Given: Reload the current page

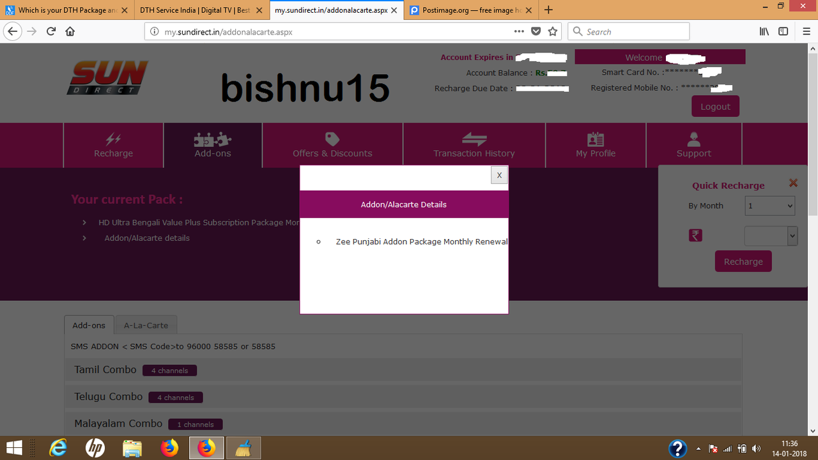Looking at the screenshot, I should 51,31.
